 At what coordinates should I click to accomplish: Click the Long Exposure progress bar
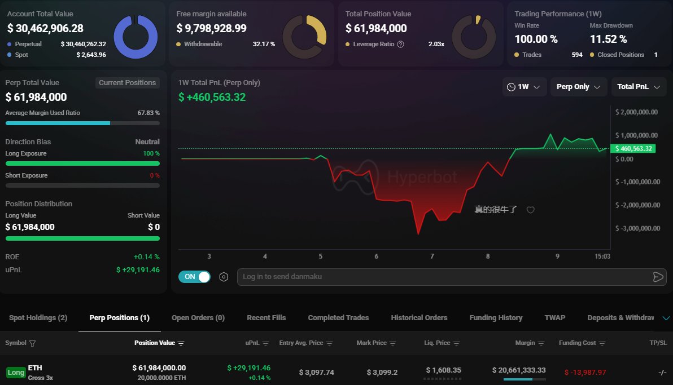pos(82,162)
